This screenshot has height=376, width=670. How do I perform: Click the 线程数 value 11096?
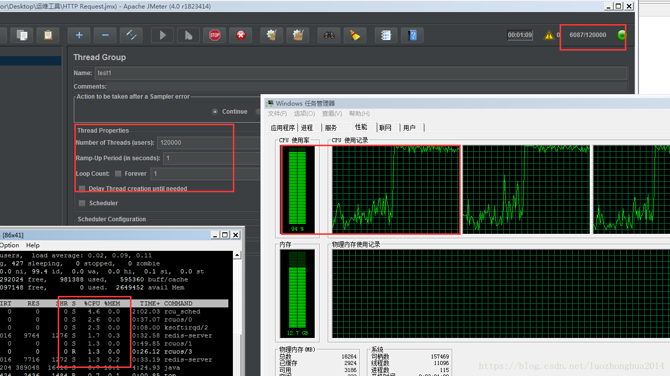[x=442, y=363]
